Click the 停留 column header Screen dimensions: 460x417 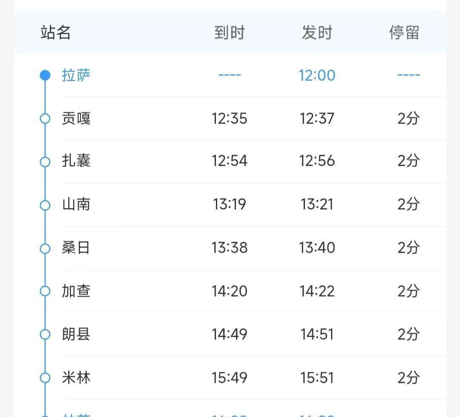click(x=404, y=32)
